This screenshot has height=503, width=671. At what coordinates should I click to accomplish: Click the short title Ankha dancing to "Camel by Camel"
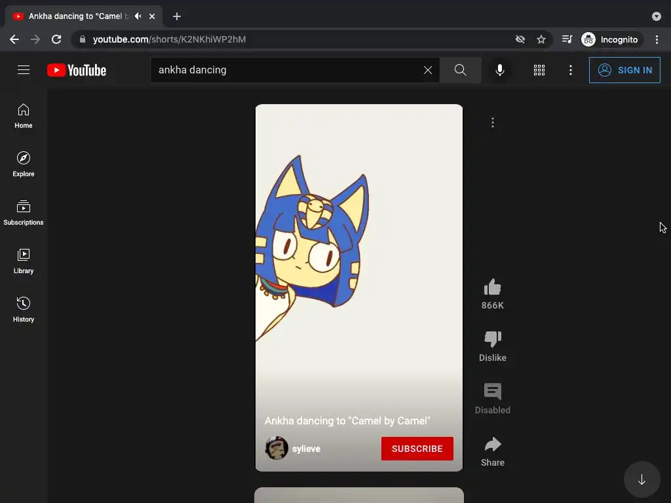click(x=347, y=421)
